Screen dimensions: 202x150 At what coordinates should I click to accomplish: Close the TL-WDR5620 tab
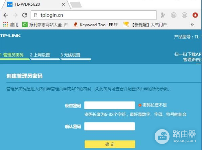(63, 4)
